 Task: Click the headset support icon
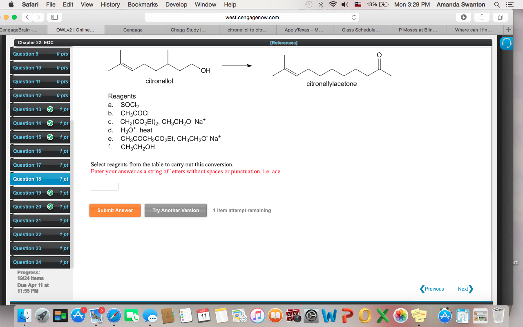tap(506, 43)
